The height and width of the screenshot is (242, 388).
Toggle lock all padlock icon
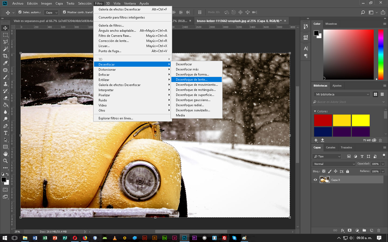348,171
